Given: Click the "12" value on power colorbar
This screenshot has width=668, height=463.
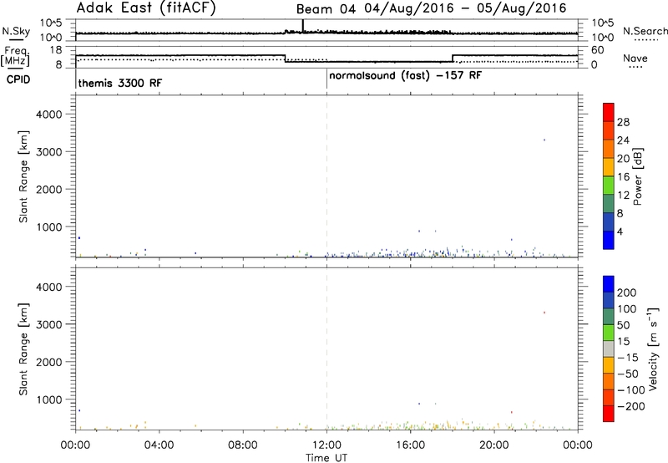Looking at the screenshot, I should [x=623, y=196].
